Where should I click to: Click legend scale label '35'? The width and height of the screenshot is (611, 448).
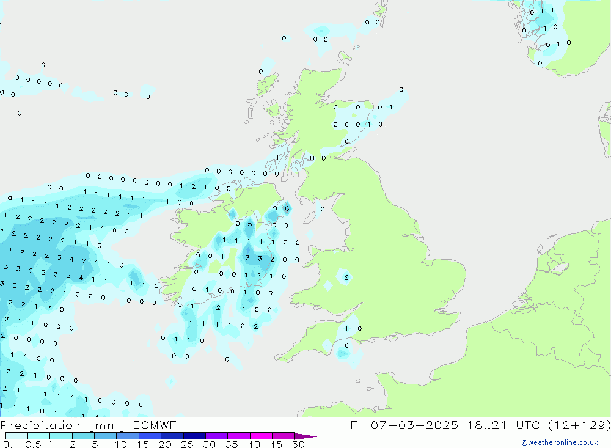click(232, 444)
